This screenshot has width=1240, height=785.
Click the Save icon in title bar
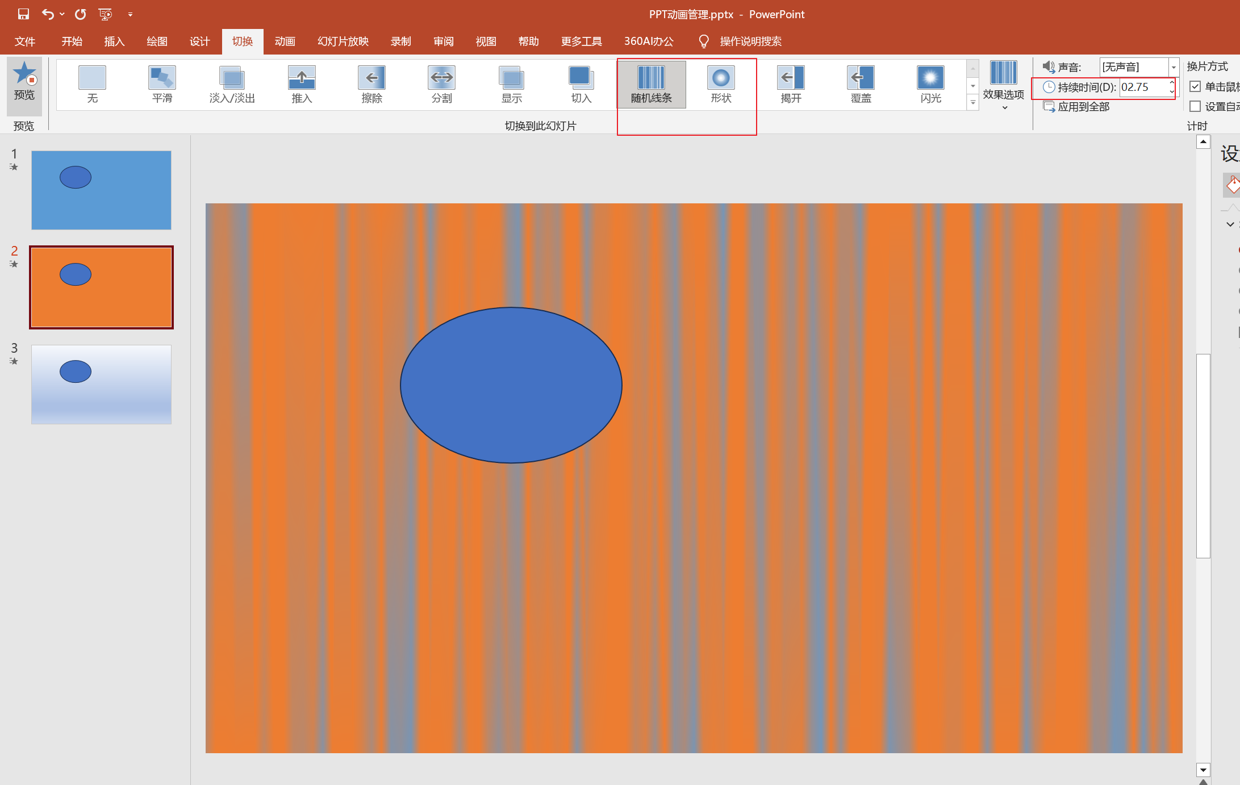tap(23, 14)
